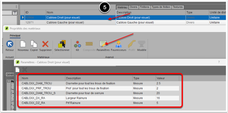Click the filter funnel icon
The width and height of the screenshot is (228, 113).
(15, 13)
